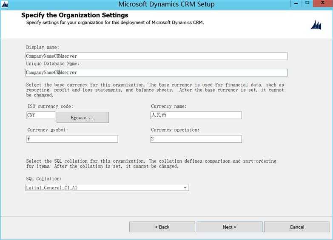The width and height of the screenshot is (333, 240).
Task: Click the Currency symbol field
Action: 72,139
